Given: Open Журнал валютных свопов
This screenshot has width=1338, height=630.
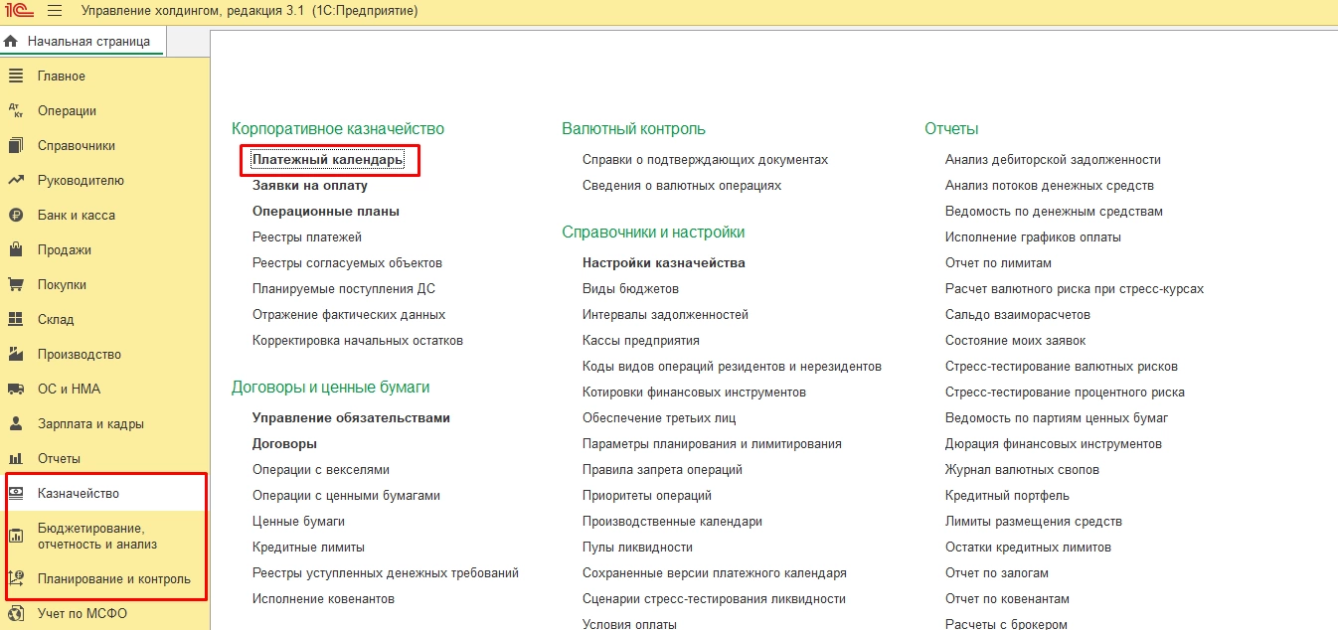Looking at the screenshot, I should 1022,470.
